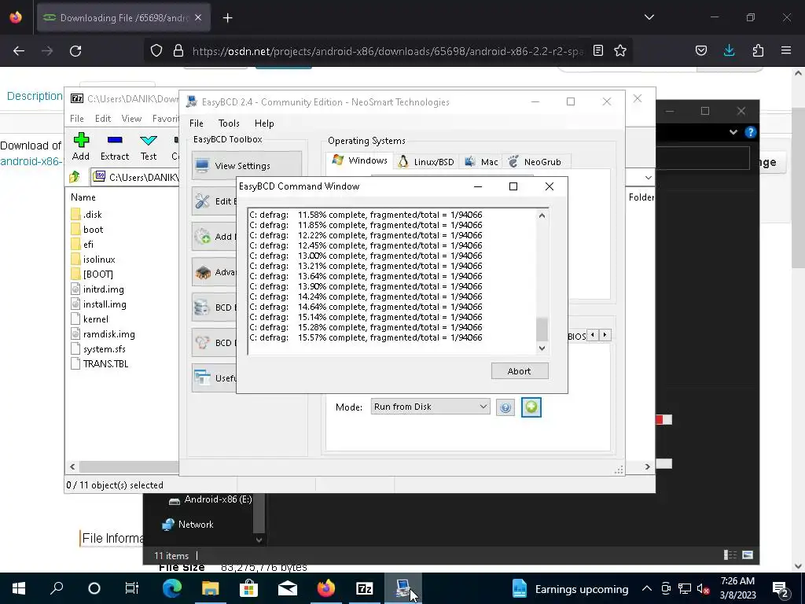The height and width of the screenshot is (604, 805).
Task: Switch to the Windows OS tab
Action: [360, 160]
